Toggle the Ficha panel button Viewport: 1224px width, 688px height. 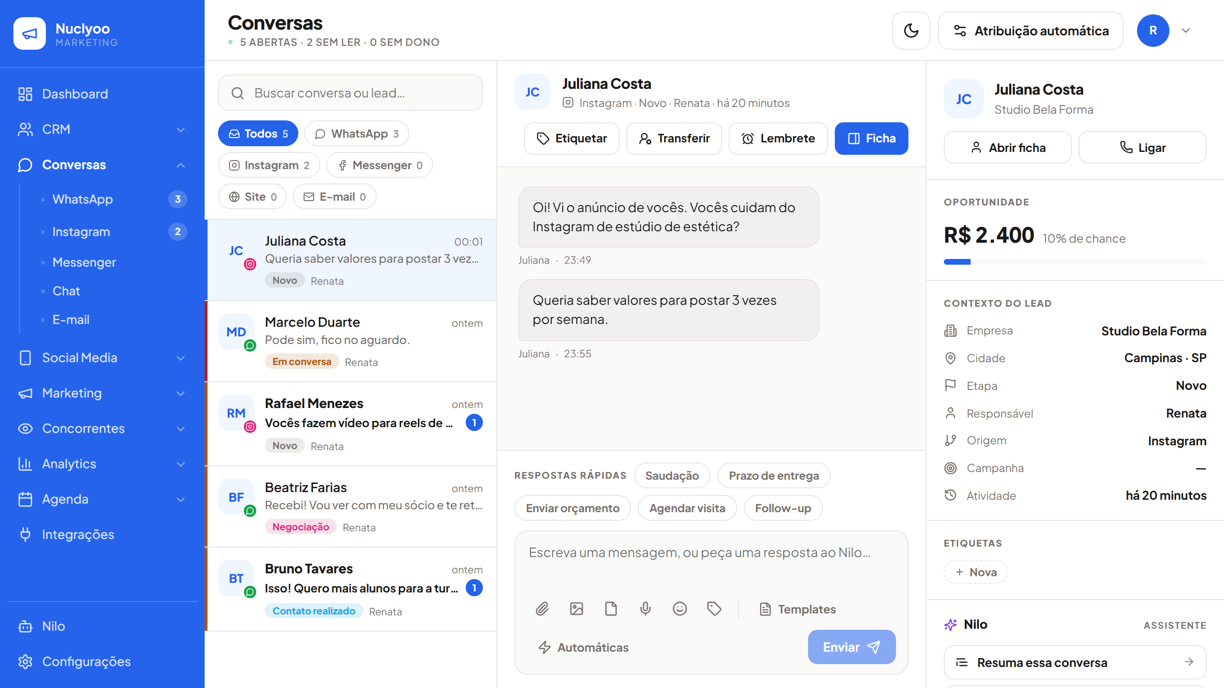click(871, 139)
